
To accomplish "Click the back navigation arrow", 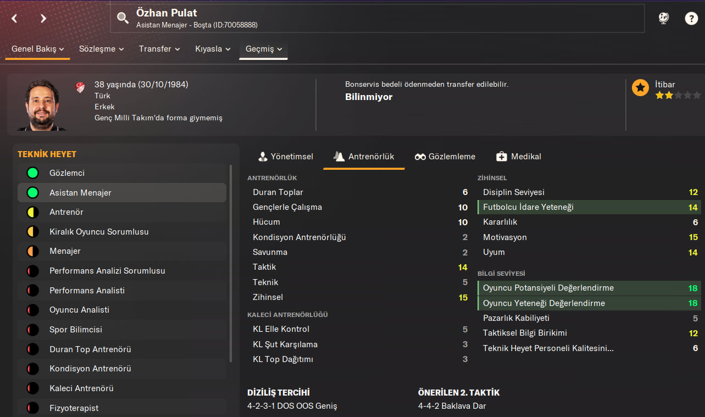I will pyautogui.click(x=15, y=19).
